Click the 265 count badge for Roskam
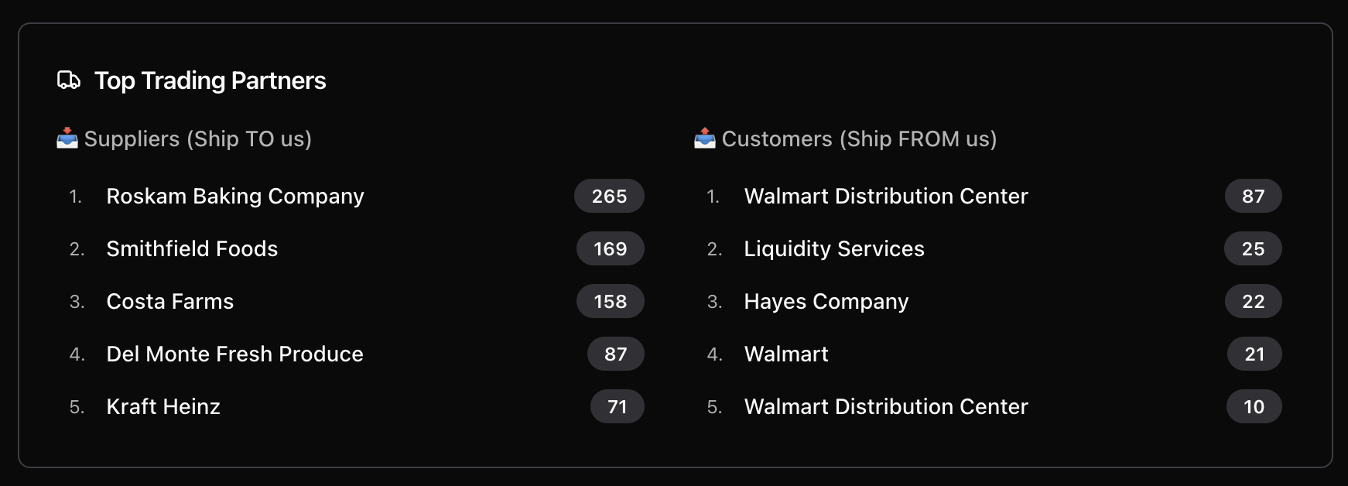The width and height of the screenshot is (1348, 486). coord(609,197)
